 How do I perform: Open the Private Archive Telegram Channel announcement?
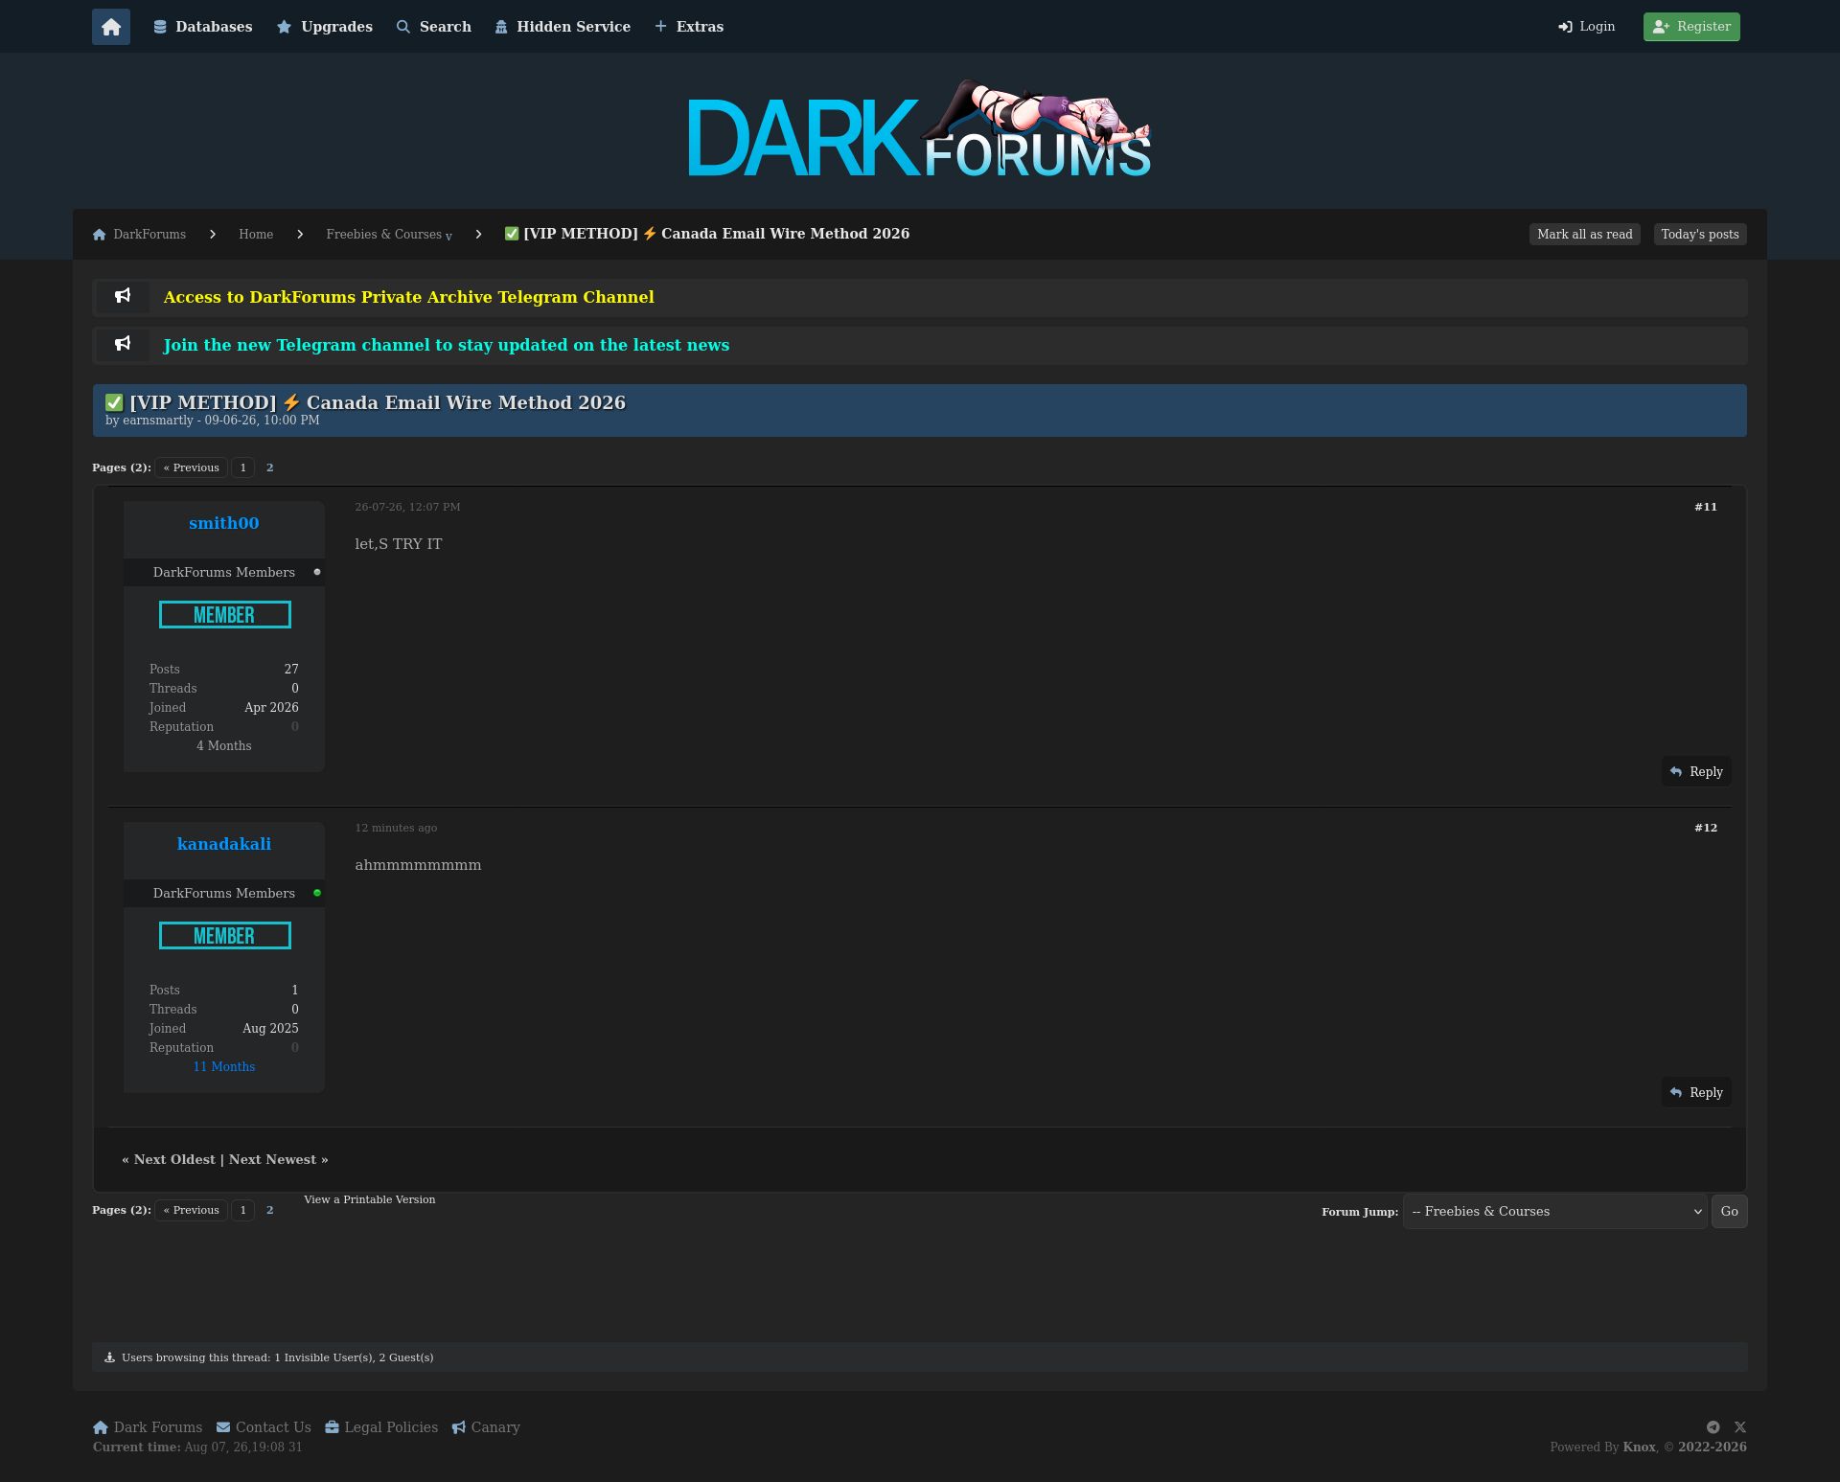point(409,297)
